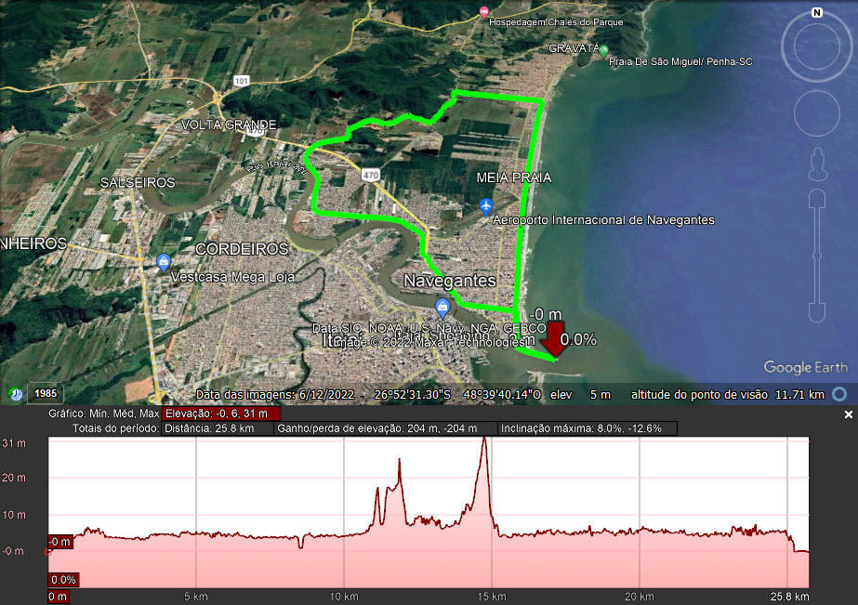Click the altitude do ponto de visão readout
858x605 pixels.
727,394
